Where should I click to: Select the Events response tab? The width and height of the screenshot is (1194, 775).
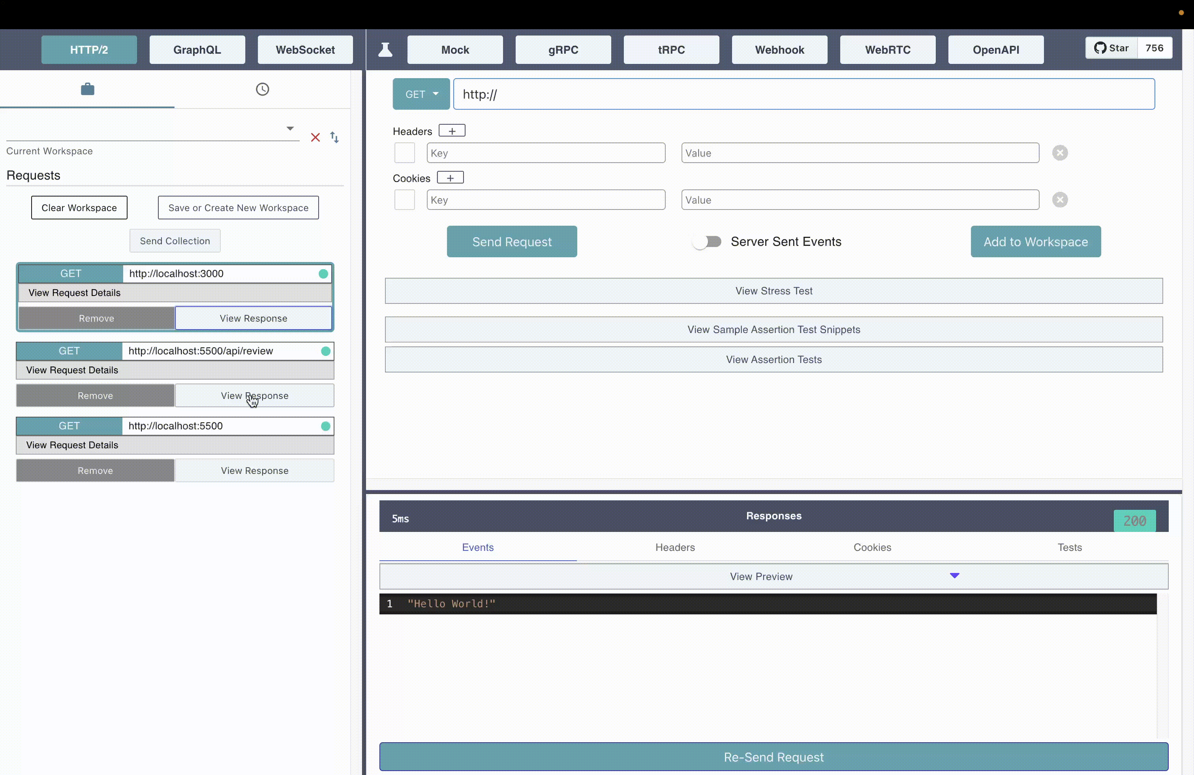tap(478, 547)
